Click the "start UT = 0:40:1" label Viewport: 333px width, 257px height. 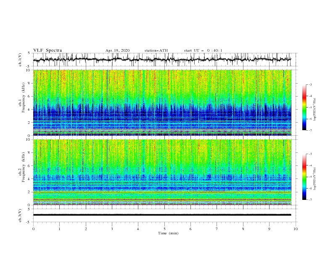(203, 50)
